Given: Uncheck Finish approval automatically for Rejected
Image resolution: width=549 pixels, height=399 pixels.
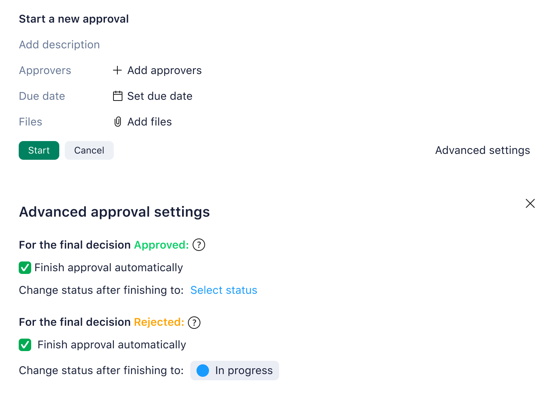Looking at the screenshot, I should 25,345.
